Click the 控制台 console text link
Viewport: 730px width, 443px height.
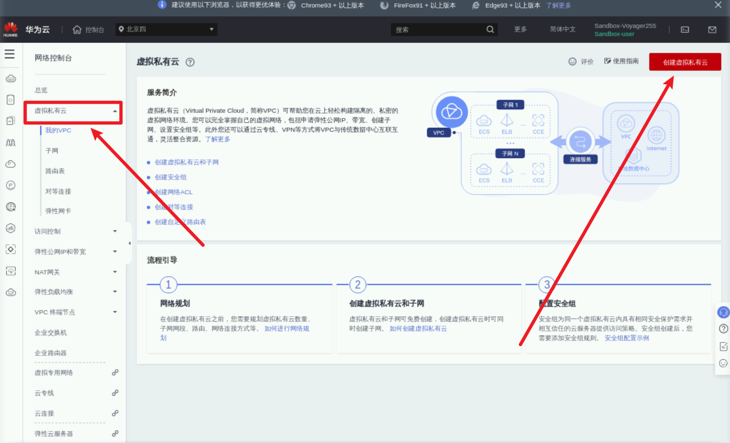95,30
